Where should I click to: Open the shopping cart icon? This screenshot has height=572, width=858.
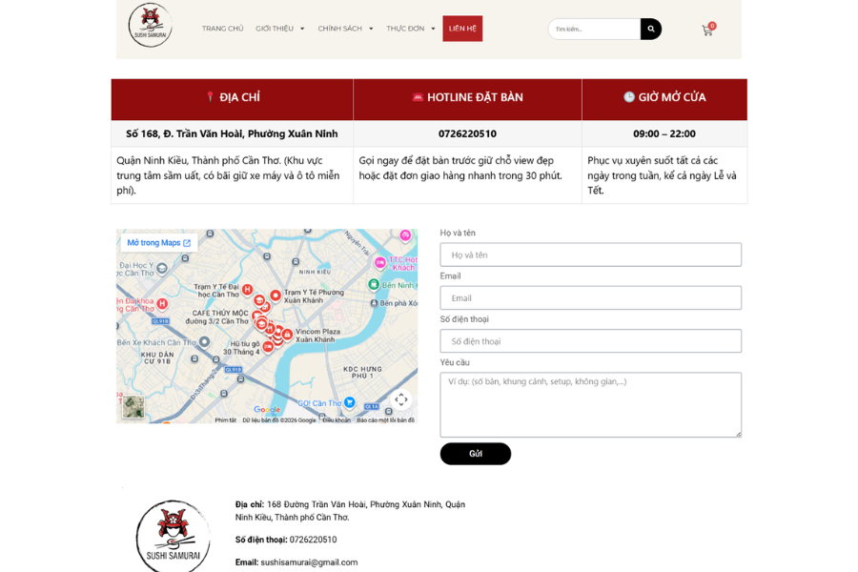click(708, 29)
